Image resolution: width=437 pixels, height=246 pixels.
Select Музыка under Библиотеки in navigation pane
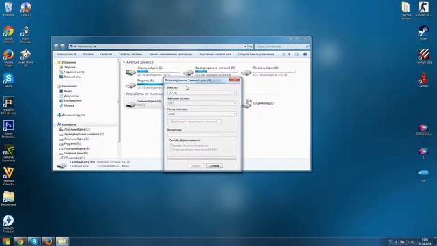pos(68,105)
